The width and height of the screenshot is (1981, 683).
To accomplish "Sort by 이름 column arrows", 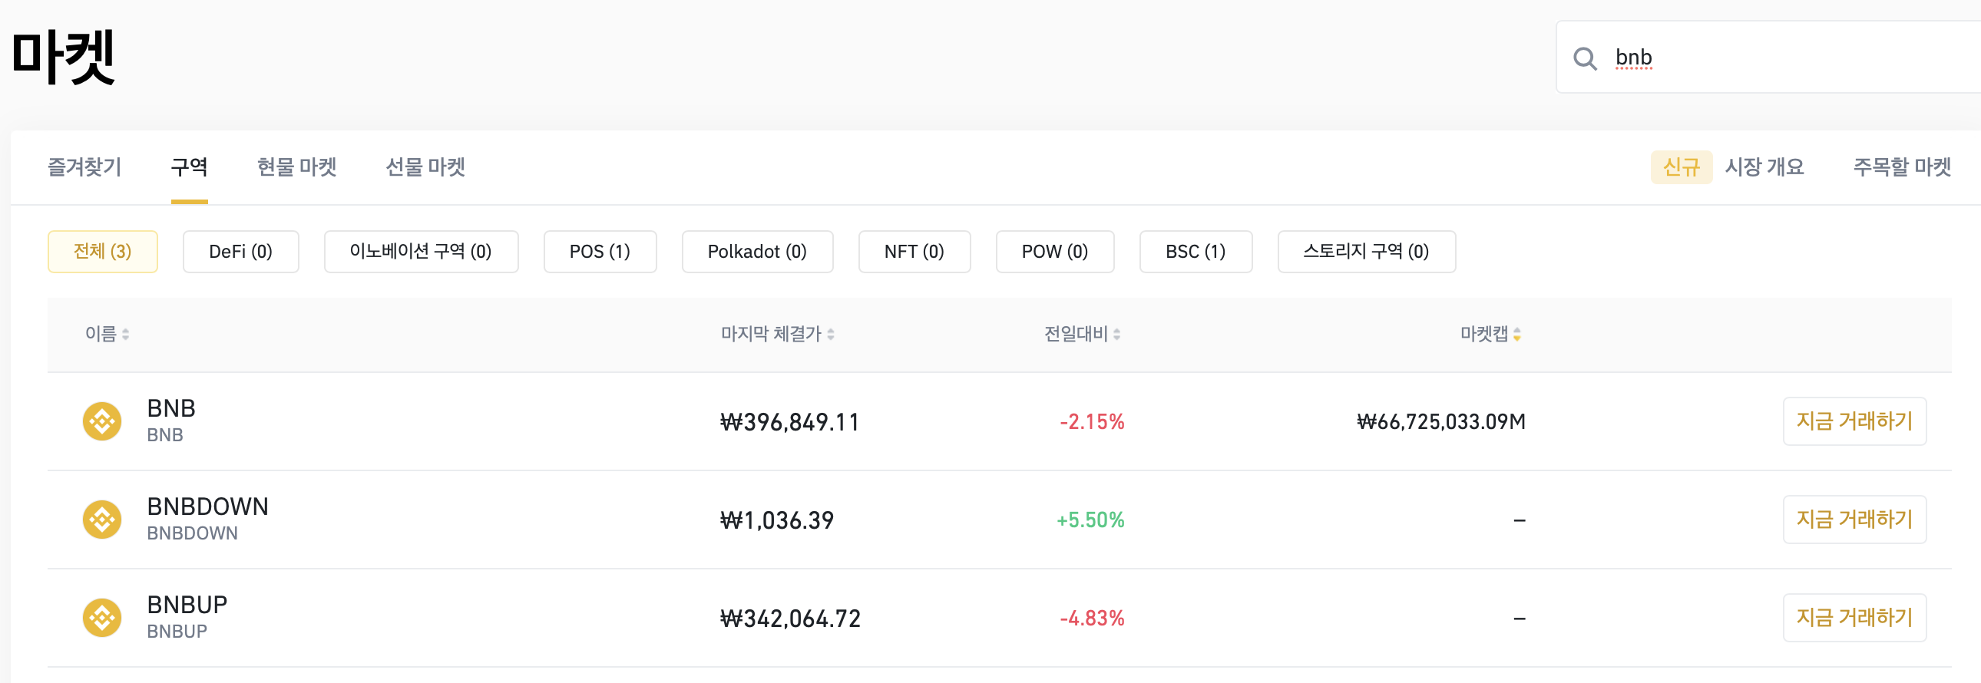I will click(x=125, y=334).
